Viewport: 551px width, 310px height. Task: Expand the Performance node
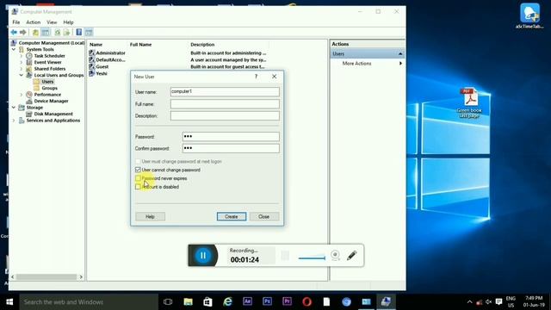pos(22,95)
